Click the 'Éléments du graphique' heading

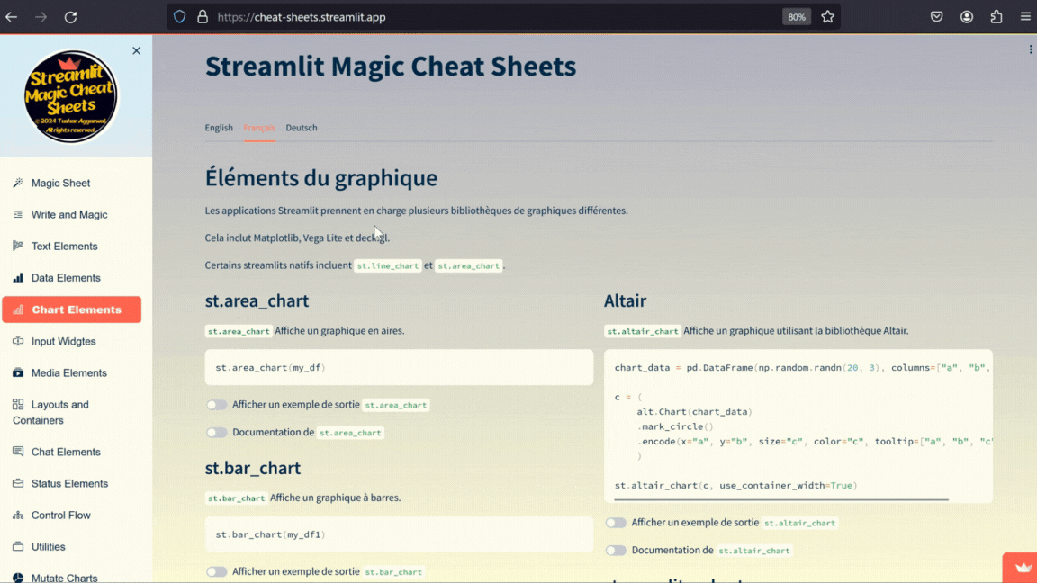point(320,178)
